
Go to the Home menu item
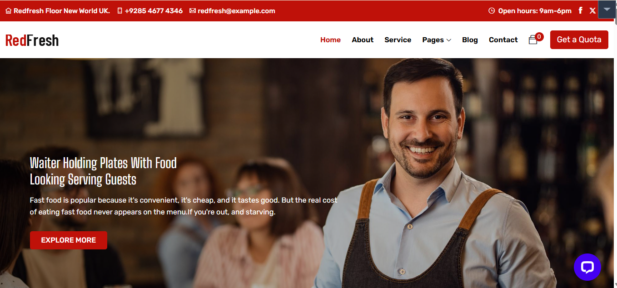pyautogui.click(x=330, y=40)
